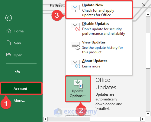151x122 pixels.
Task: Click the vertical scrollbar up arrow
Action: (x=148, y=14)
